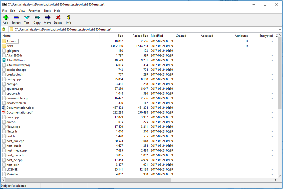Image resolution: width=283 pixels, height=189 pixels.
Task: Click the LICENSE file icon
Action: click(x=4, y=169)
